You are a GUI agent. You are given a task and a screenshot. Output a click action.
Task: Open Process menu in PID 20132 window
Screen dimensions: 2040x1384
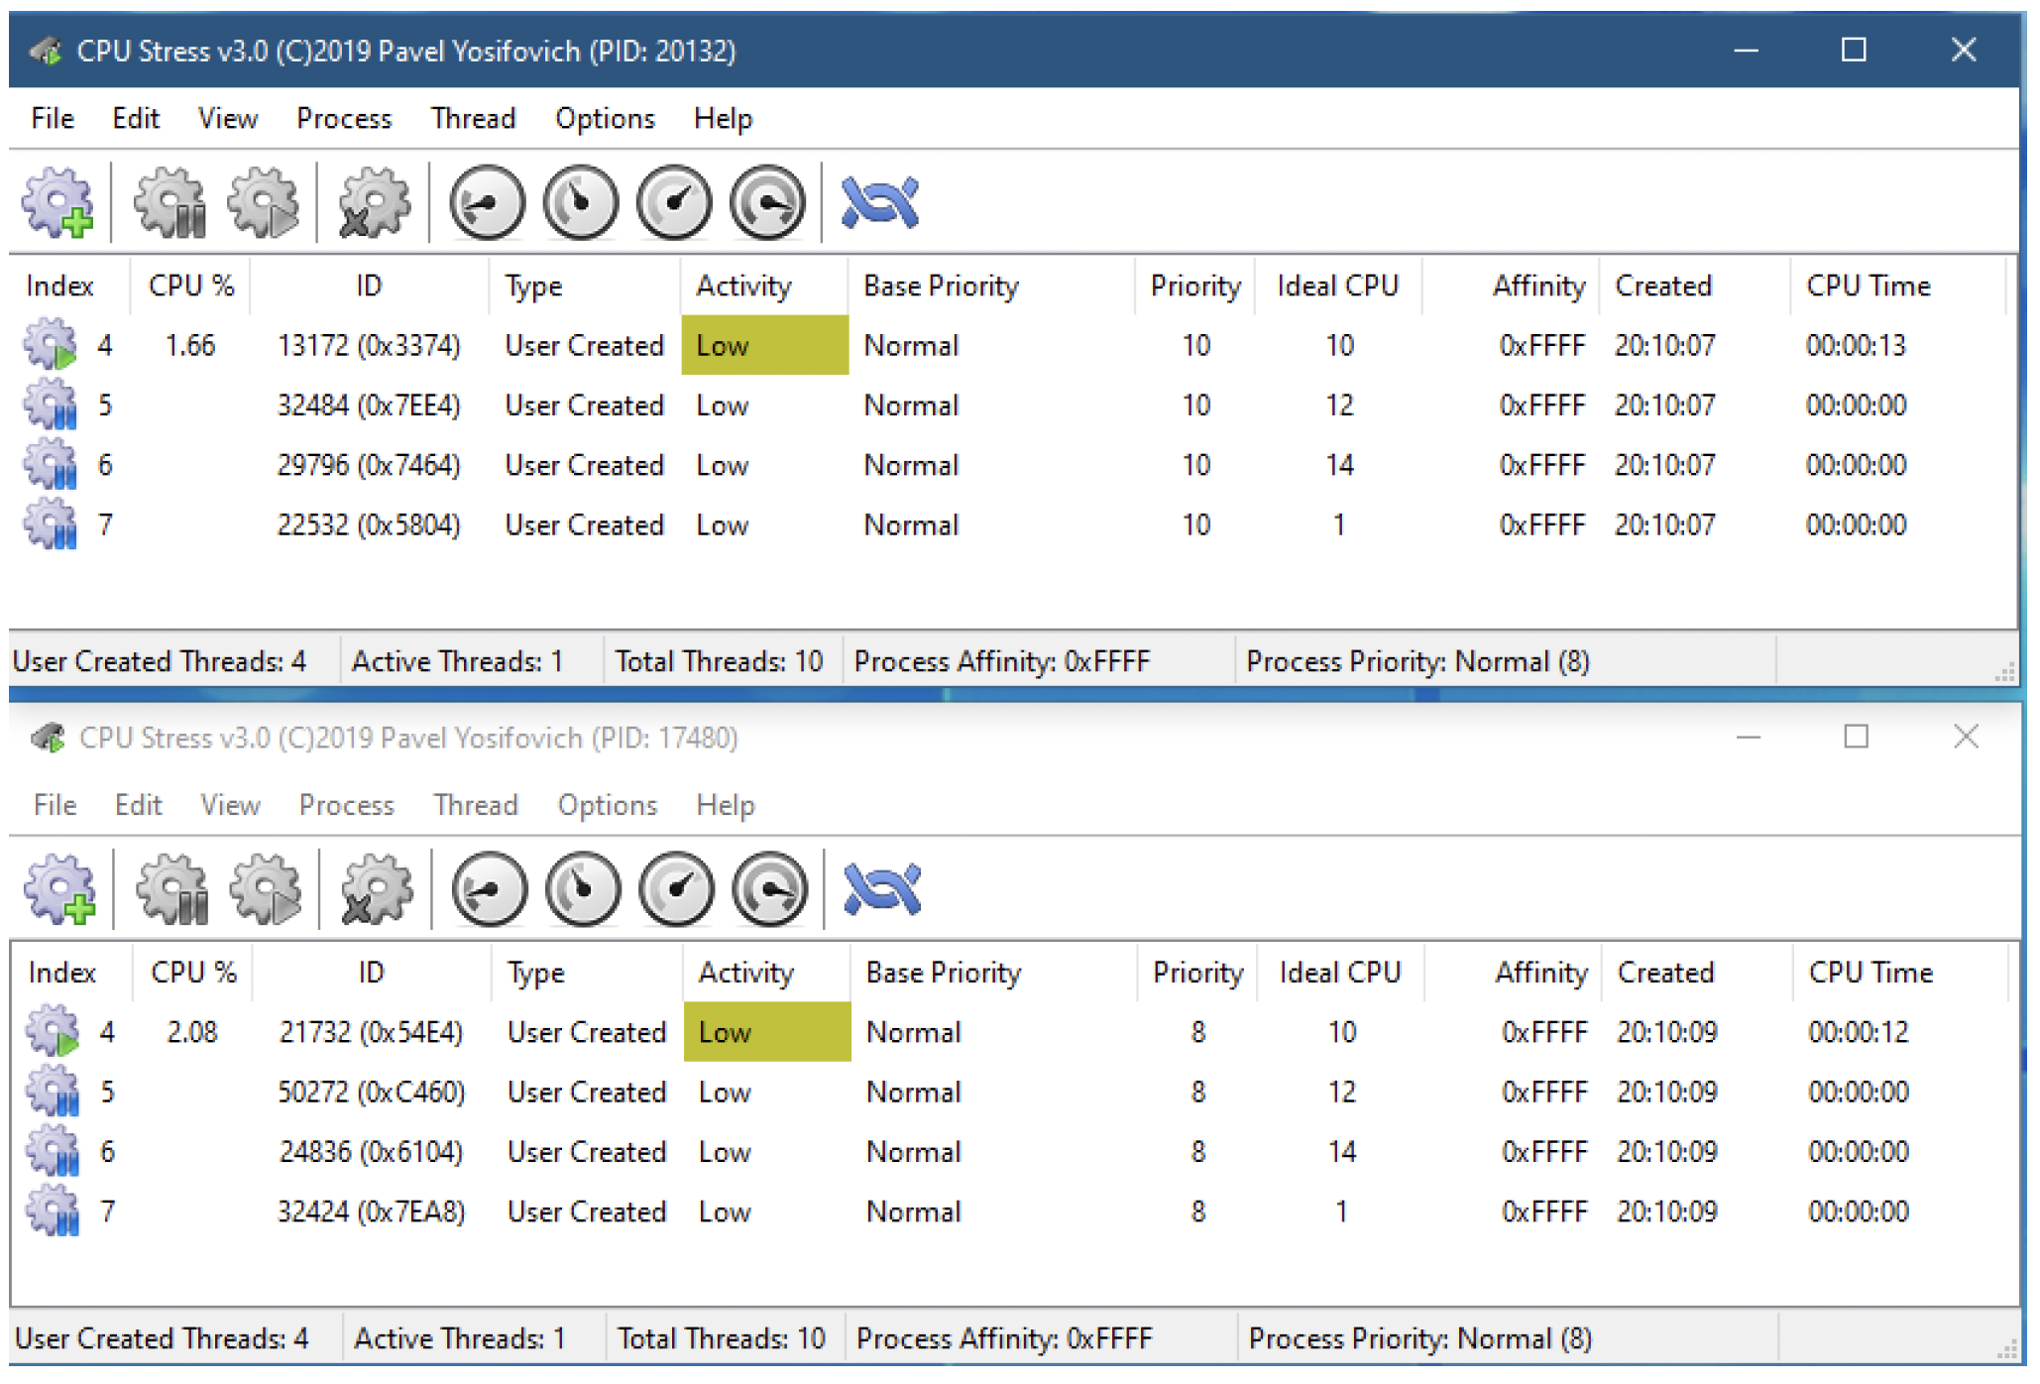344,118
